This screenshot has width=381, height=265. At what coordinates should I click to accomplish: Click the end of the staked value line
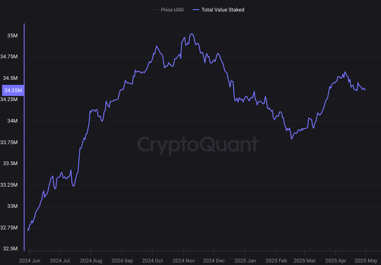pos(365,90)
